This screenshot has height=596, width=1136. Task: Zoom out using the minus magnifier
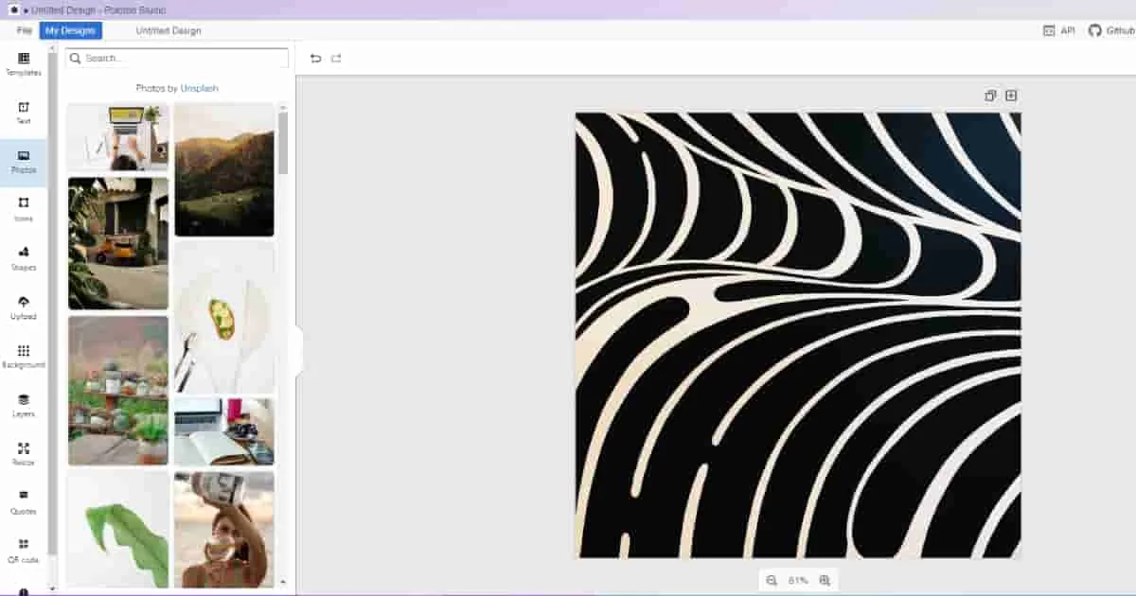[772, 580]
